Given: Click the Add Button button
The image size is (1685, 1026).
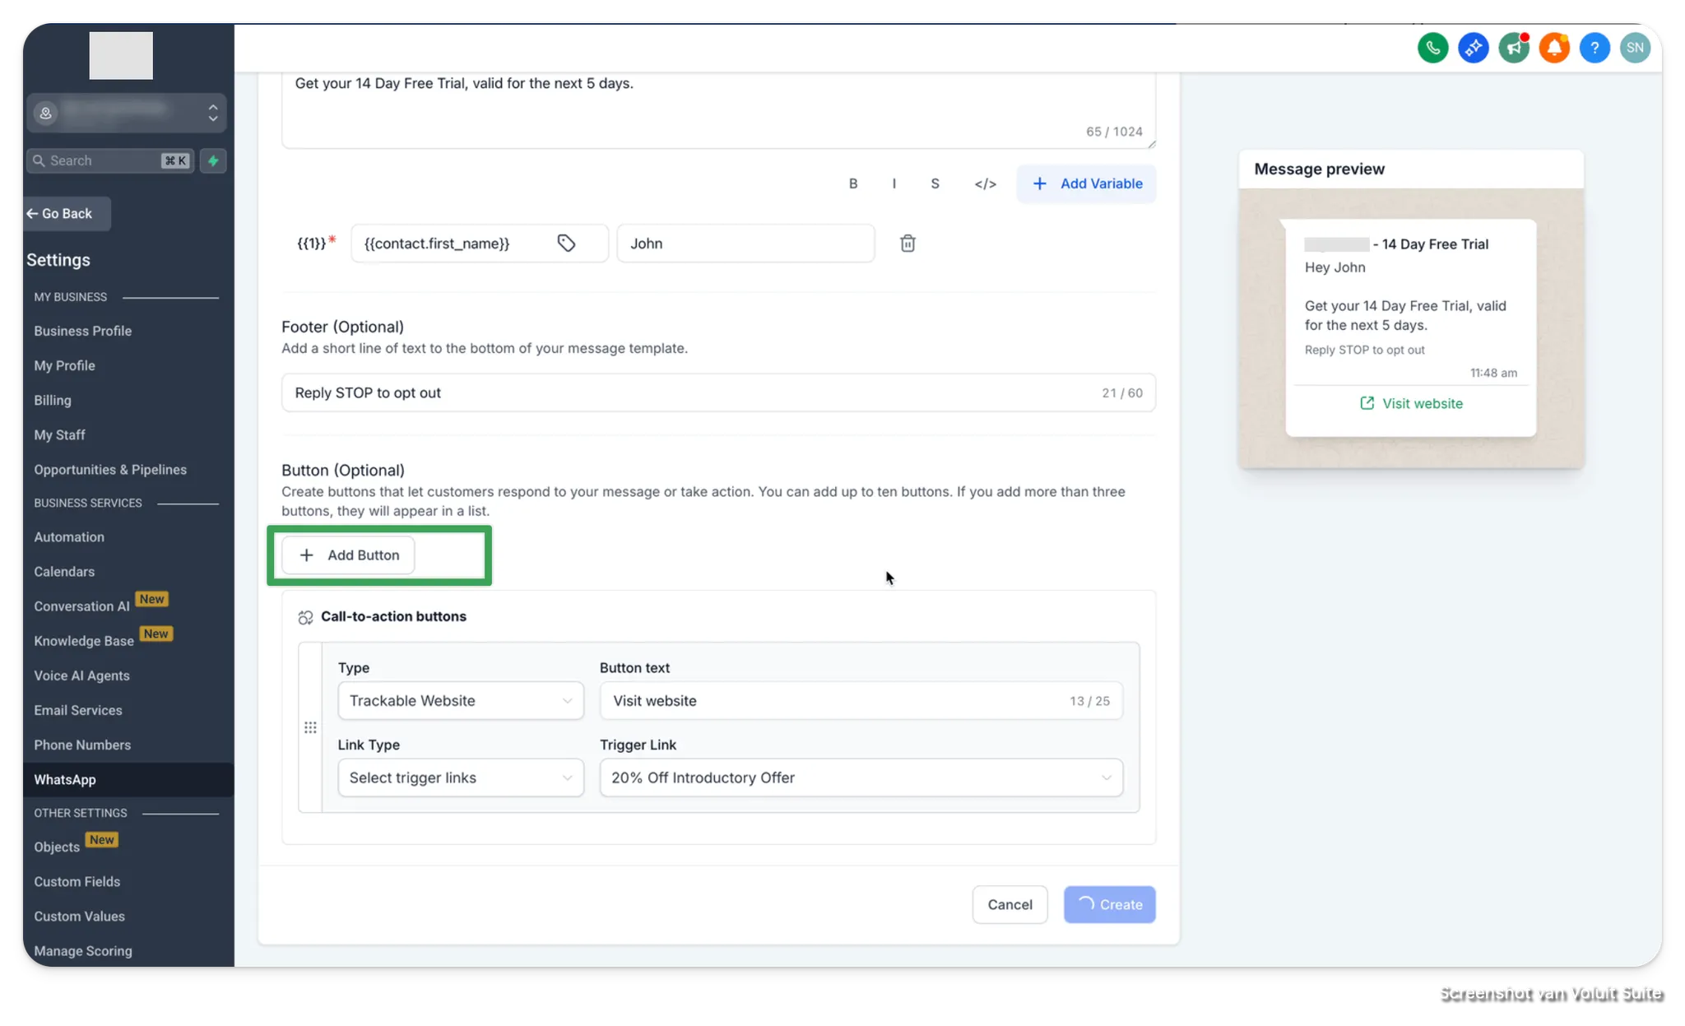Looking at the screenshot, I should pyautogui.click(x=348, y=555).
